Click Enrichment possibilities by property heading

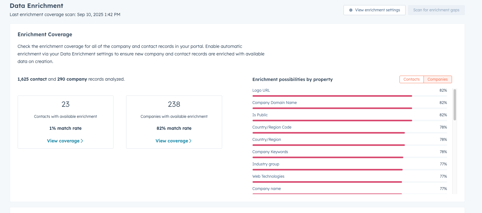pos(292,79)
